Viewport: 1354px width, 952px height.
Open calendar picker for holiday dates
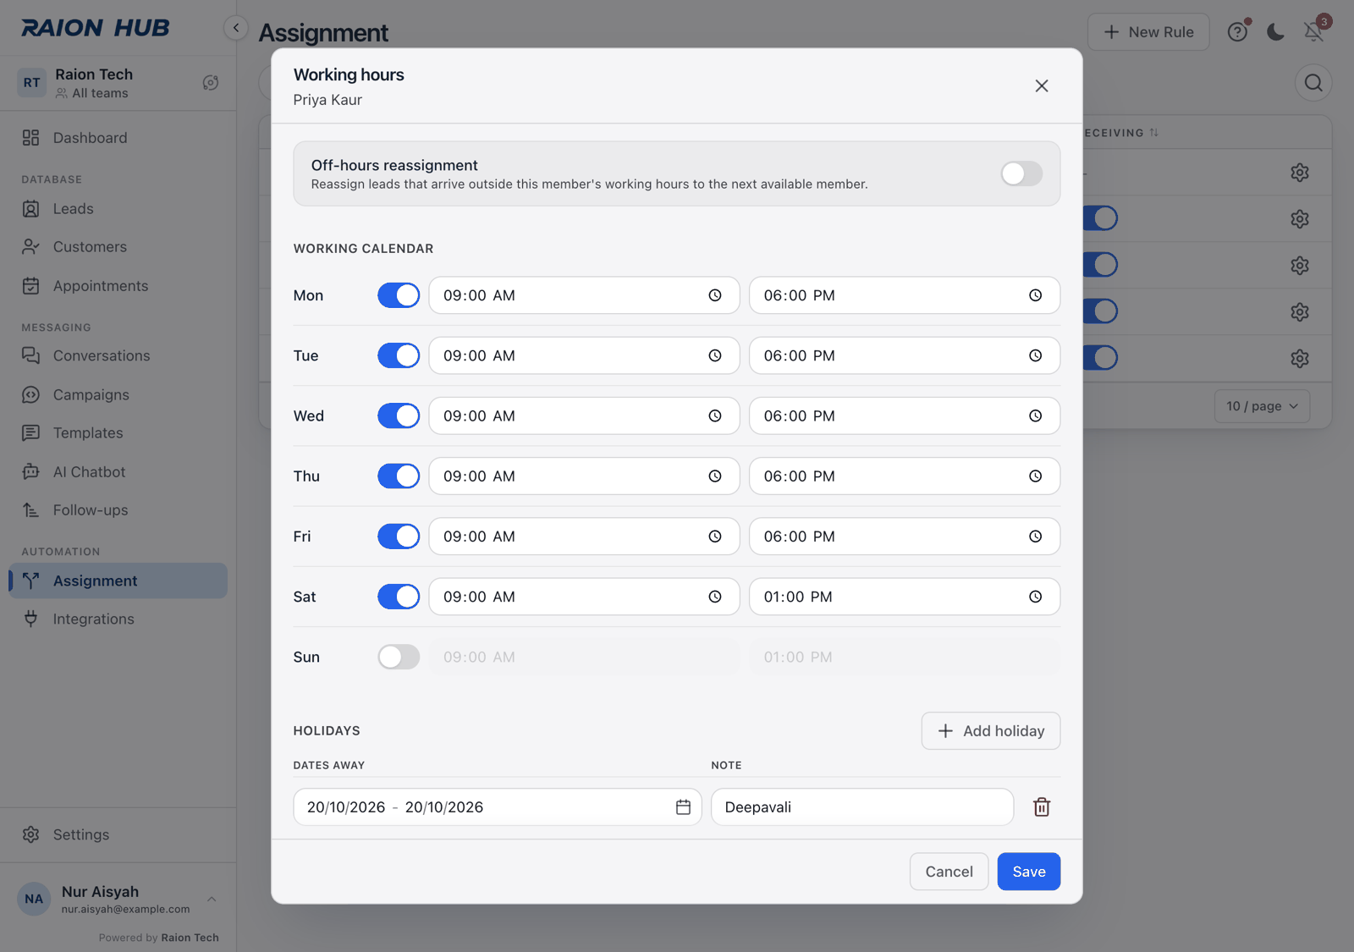(x=683, y=807)
